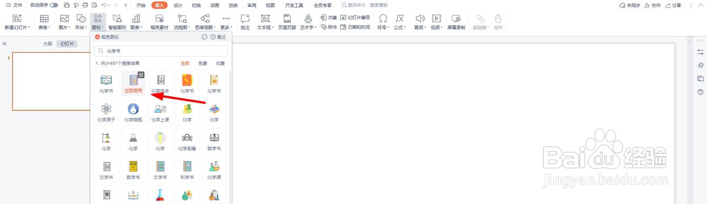The width and height of the screenshot is (707, 204).
Task: Open the 文件 file menu
Action: click(14, 5)
